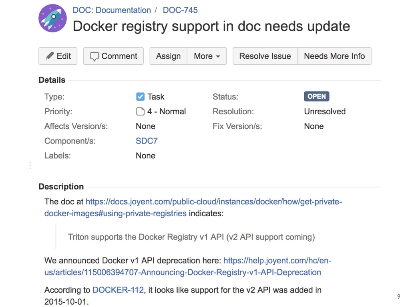Click the Normal priority page icon
Image resolution: width=410 pixels, height=307 pixels.
pos(140,112)
